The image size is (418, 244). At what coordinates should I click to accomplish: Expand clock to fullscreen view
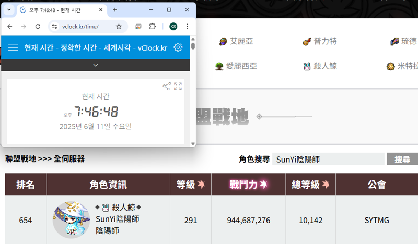178,86
